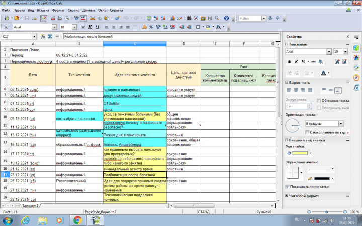Open more options for Выравнивание section
Viewport: 362px width, 226px height.
(347, 82)
